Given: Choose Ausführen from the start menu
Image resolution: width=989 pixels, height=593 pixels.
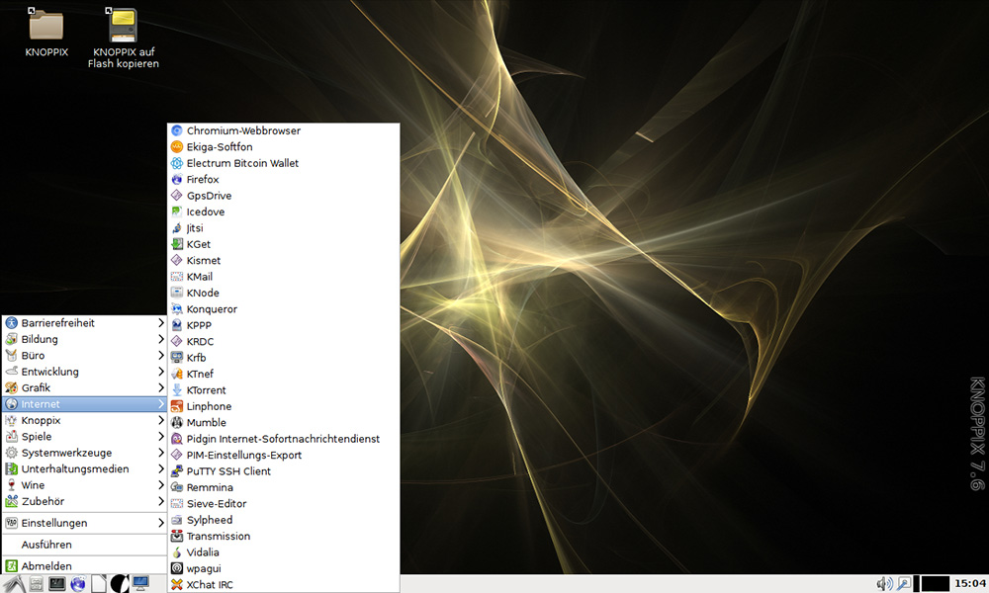Looking at the screenshot, I should tap(46, 545).
